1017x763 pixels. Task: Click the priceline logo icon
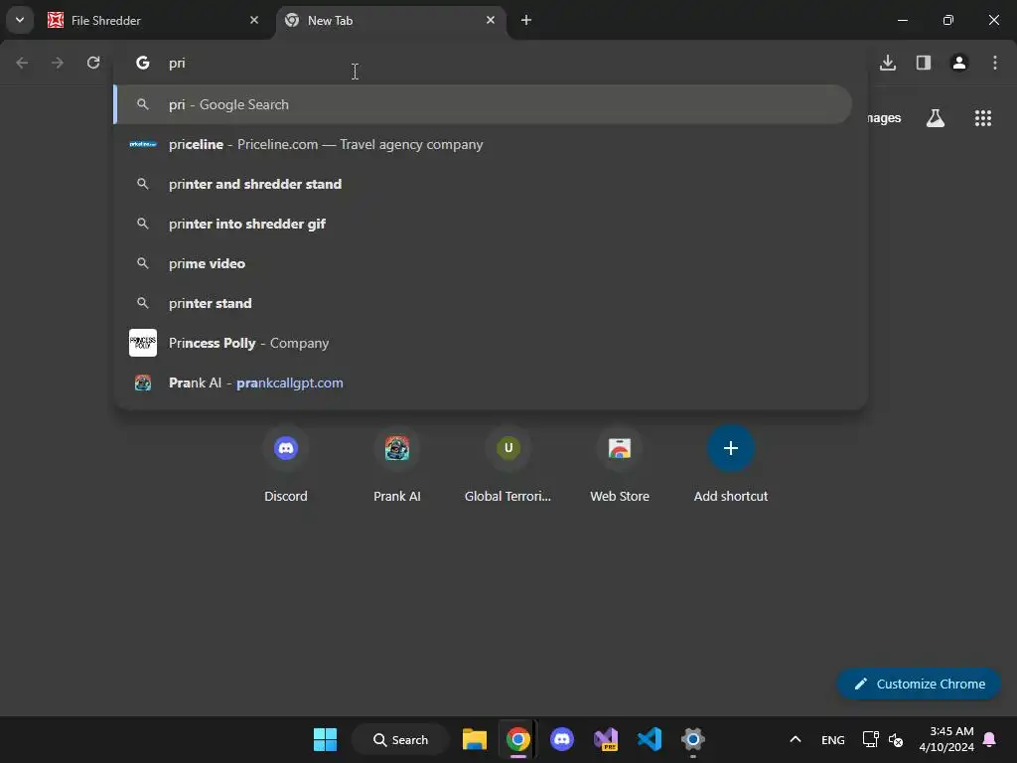[x=143, y=144]
